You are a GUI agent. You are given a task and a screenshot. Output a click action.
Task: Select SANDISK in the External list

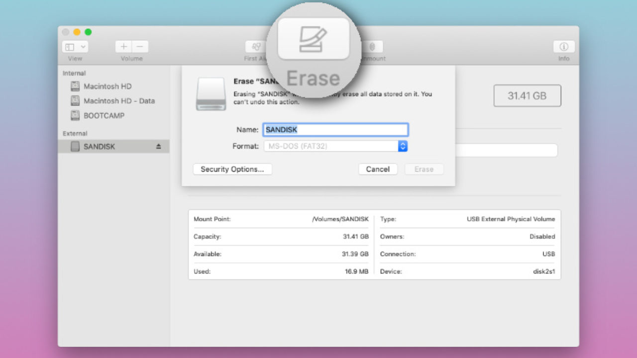99,147
